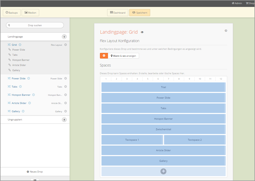
Task: Open the Medien library
Action: 30,13
